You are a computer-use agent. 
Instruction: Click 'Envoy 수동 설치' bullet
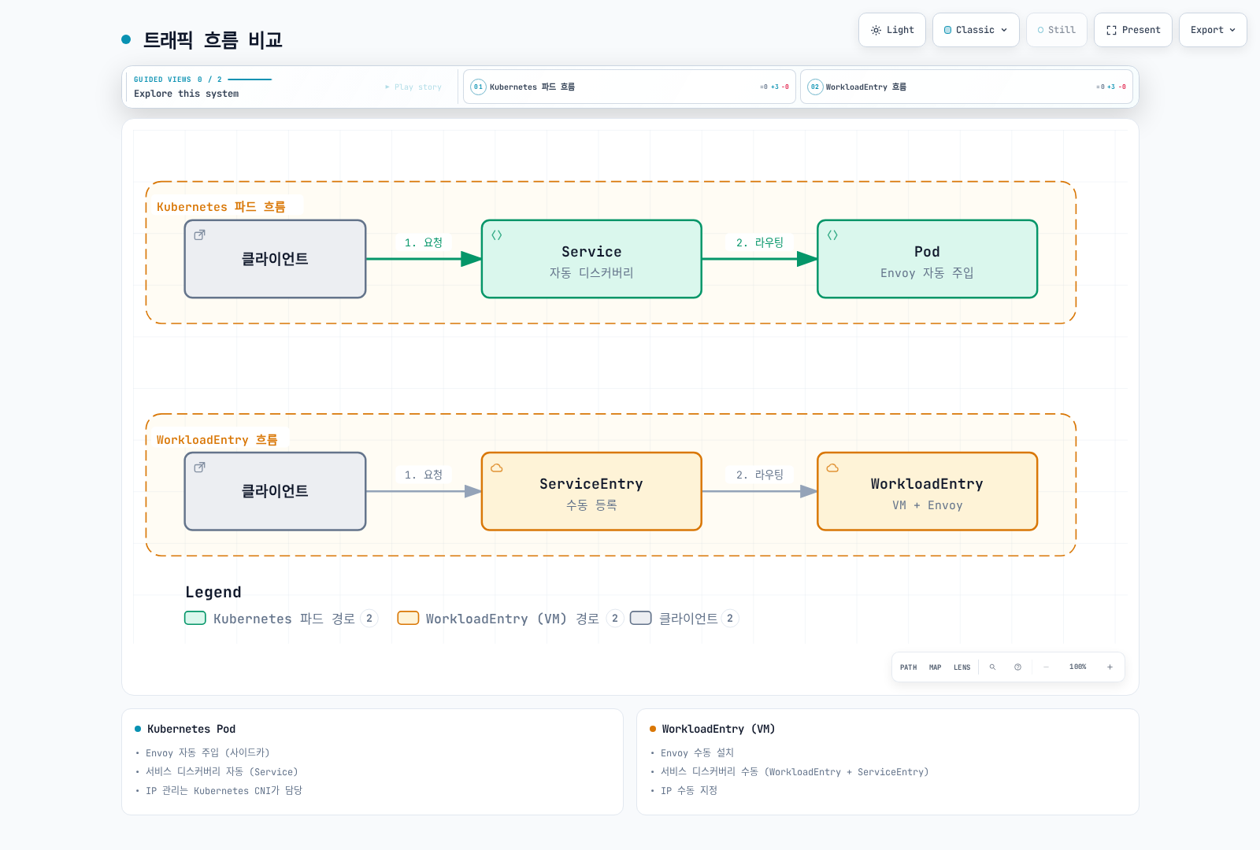(x=697, y=753)
